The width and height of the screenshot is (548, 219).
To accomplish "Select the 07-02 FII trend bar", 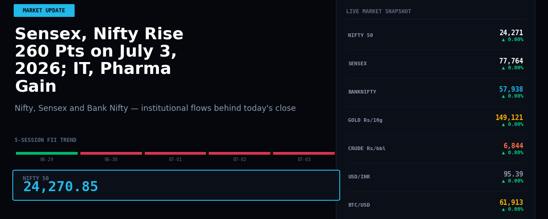I will pyautogui.click(x=239, y=153).
